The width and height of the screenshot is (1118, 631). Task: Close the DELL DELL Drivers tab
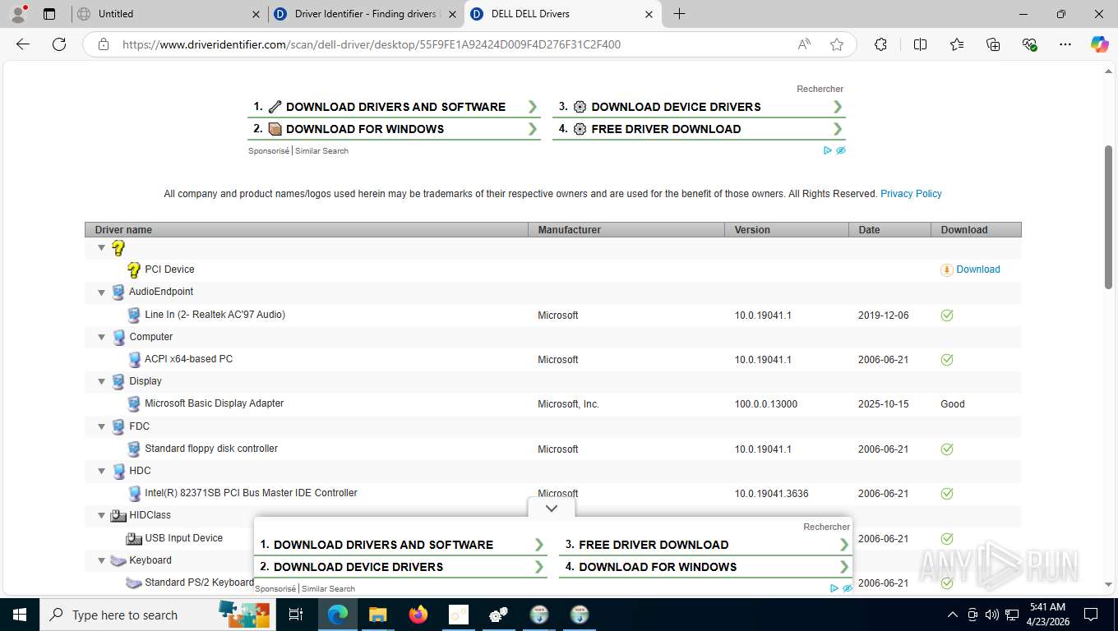(x=649, y=14)
